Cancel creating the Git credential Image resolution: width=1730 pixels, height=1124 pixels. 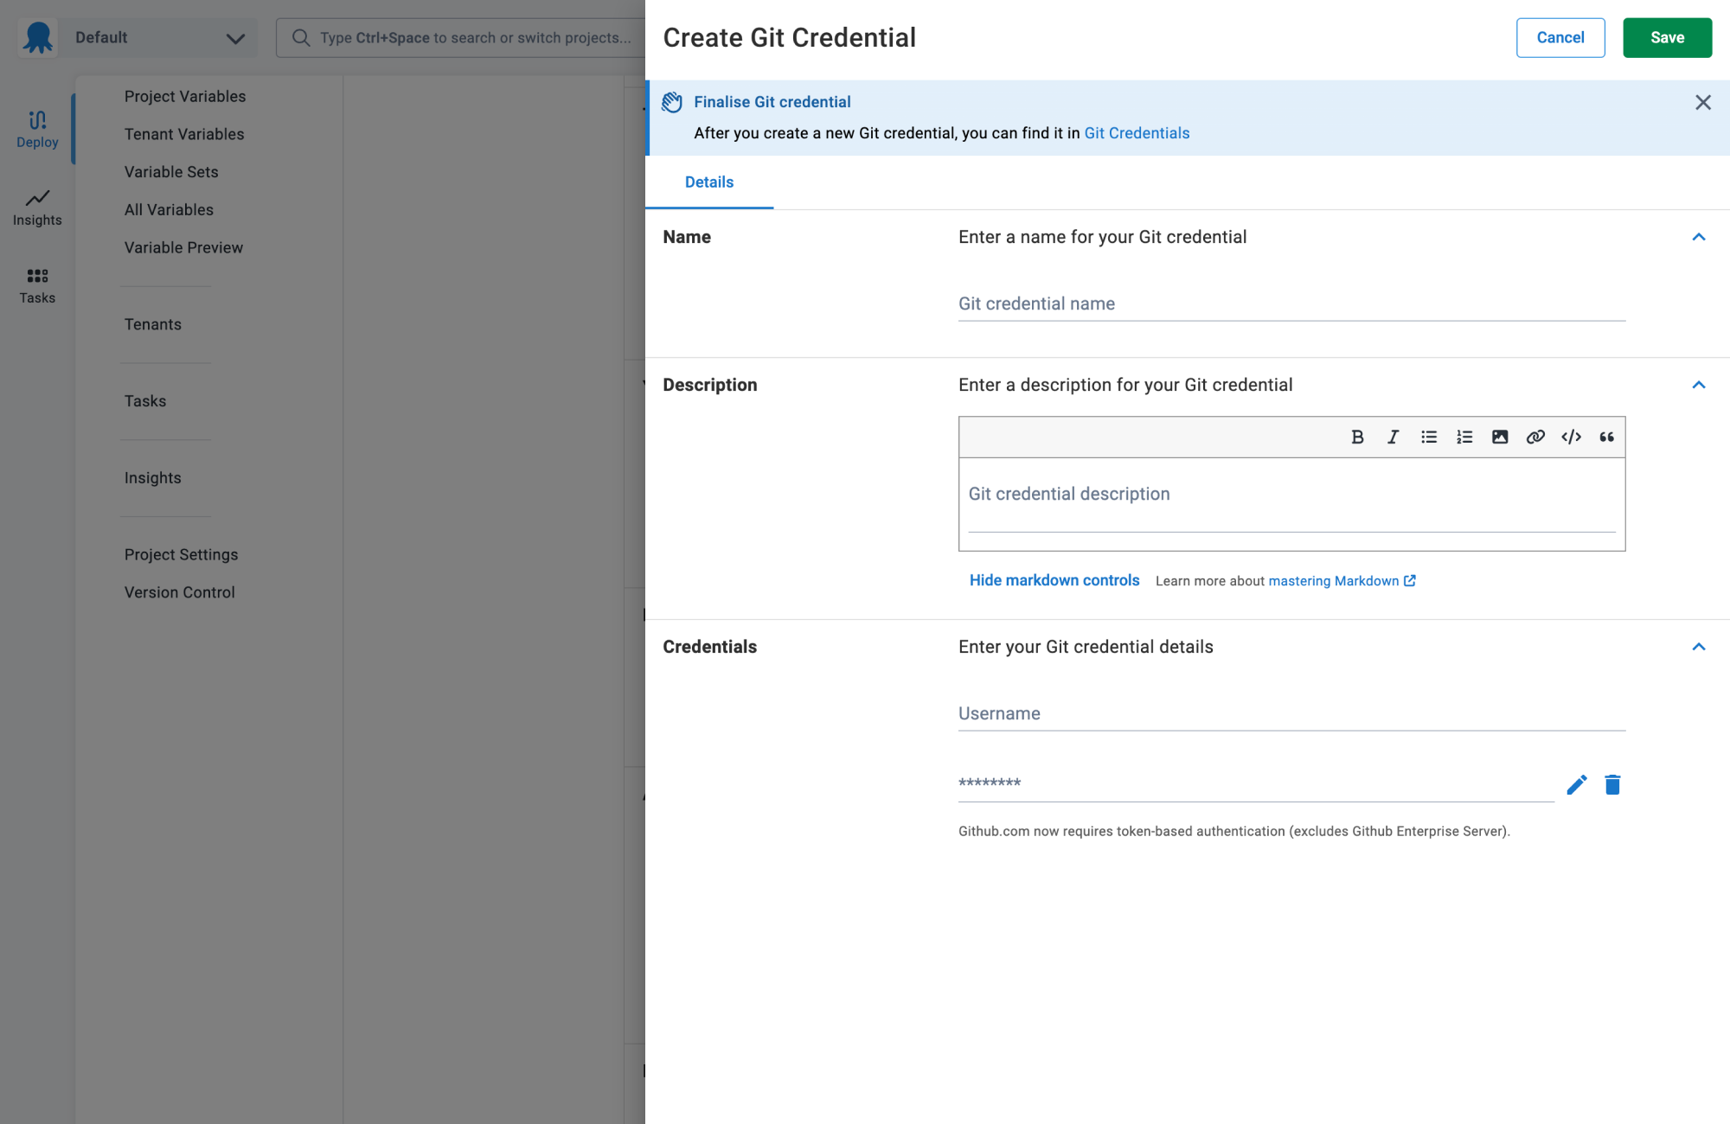pyautogui.click(x=1560, y=38)
